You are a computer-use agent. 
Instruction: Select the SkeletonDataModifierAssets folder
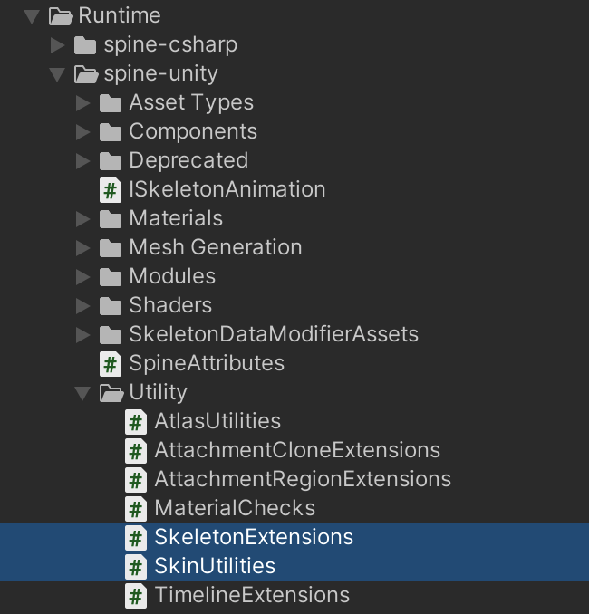coord(274,335)
